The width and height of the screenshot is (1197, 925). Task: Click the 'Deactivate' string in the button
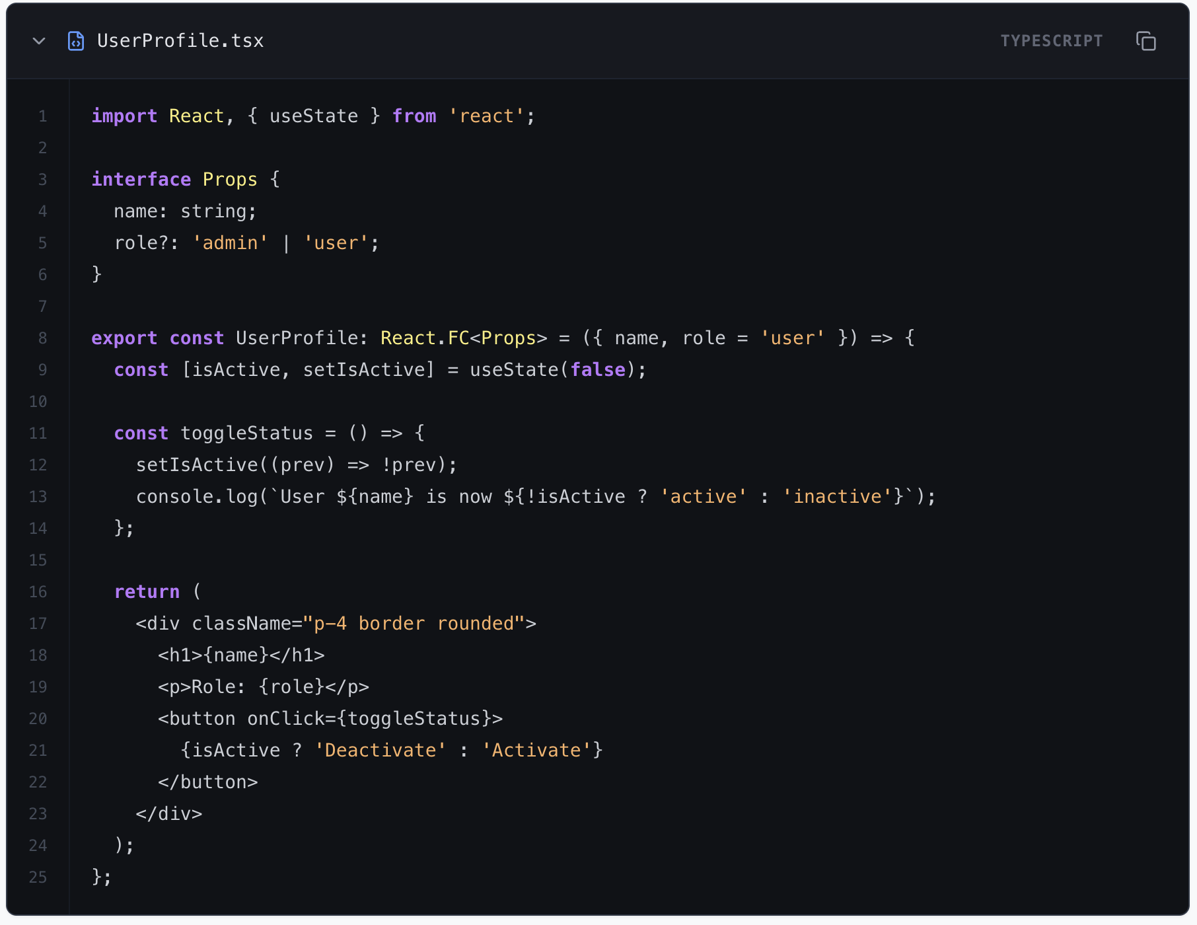click(x=381, y=751)
